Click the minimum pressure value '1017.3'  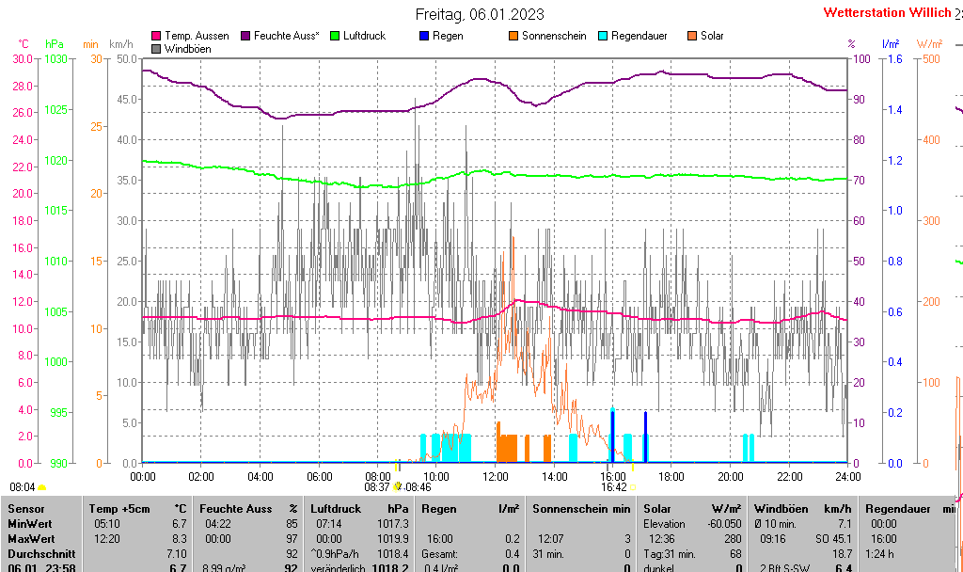pyautogui.click(x=393, y=524)
